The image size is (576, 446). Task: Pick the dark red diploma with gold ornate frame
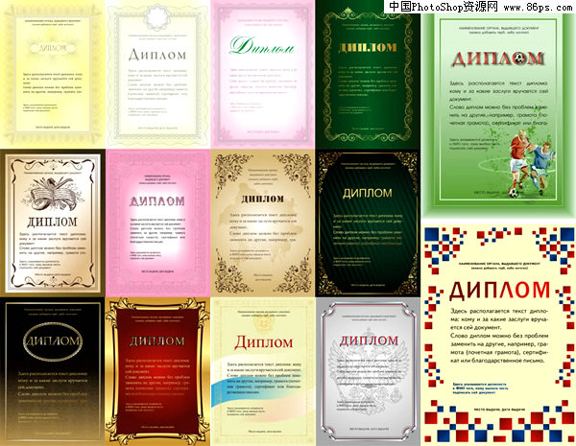(x=158, y=371)
